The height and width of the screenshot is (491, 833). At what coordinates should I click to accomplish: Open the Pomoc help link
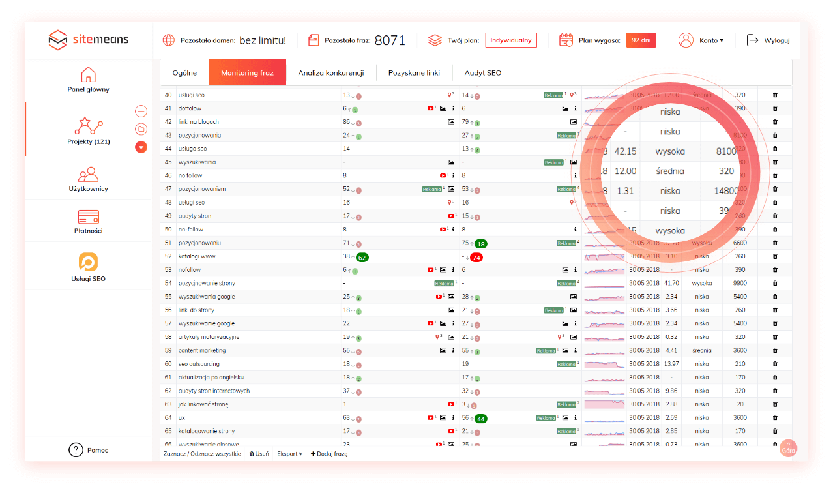click(x=88, y=450)
